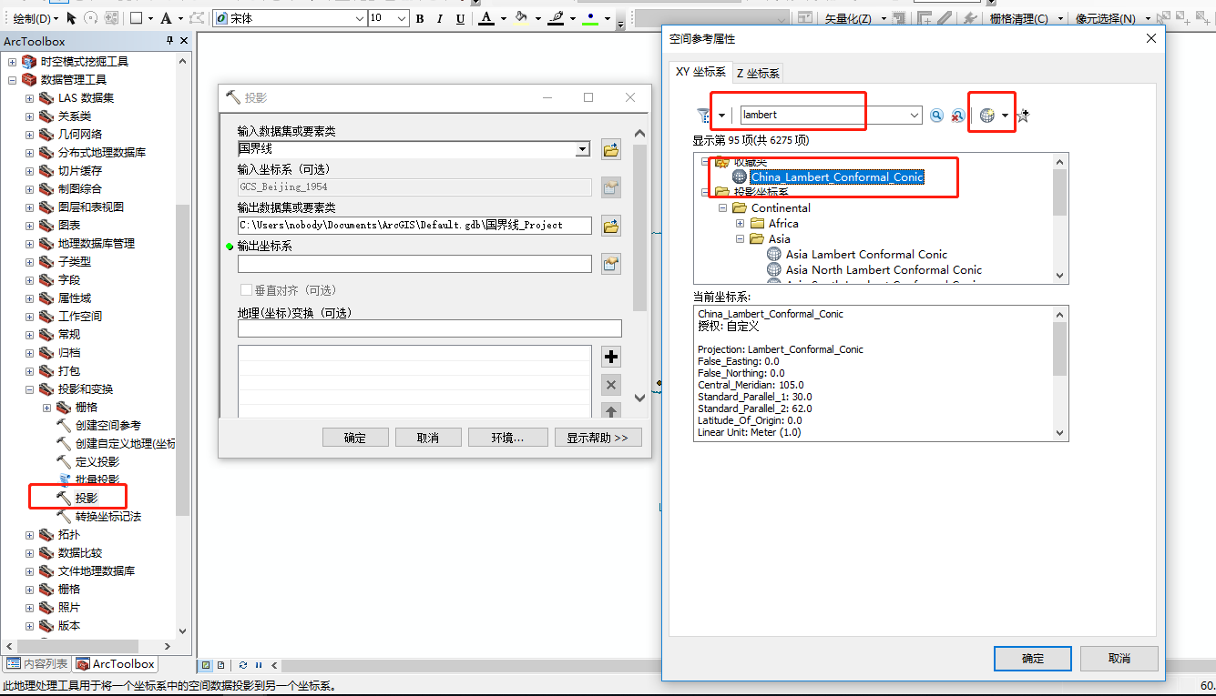The image size is (1216, 696).
Task: Click the search magnifier in spatial reference dialog
Action: click(936, 116)
